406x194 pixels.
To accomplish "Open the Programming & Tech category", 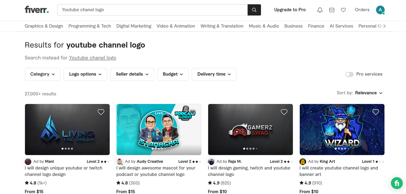I will coord(90,26).
